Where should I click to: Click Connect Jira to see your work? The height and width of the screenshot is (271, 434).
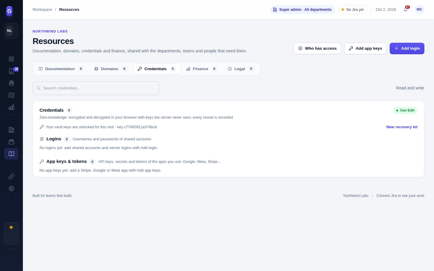[x=400, y=196]
